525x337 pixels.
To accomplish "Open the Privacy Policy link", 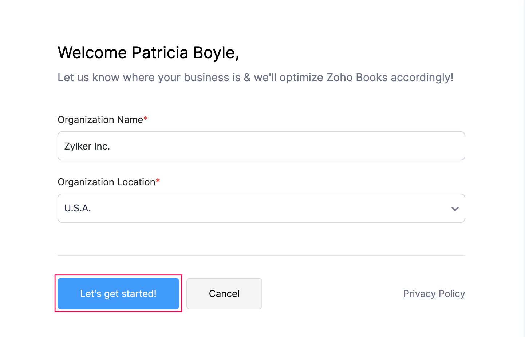I will click(x=434, y=294).
